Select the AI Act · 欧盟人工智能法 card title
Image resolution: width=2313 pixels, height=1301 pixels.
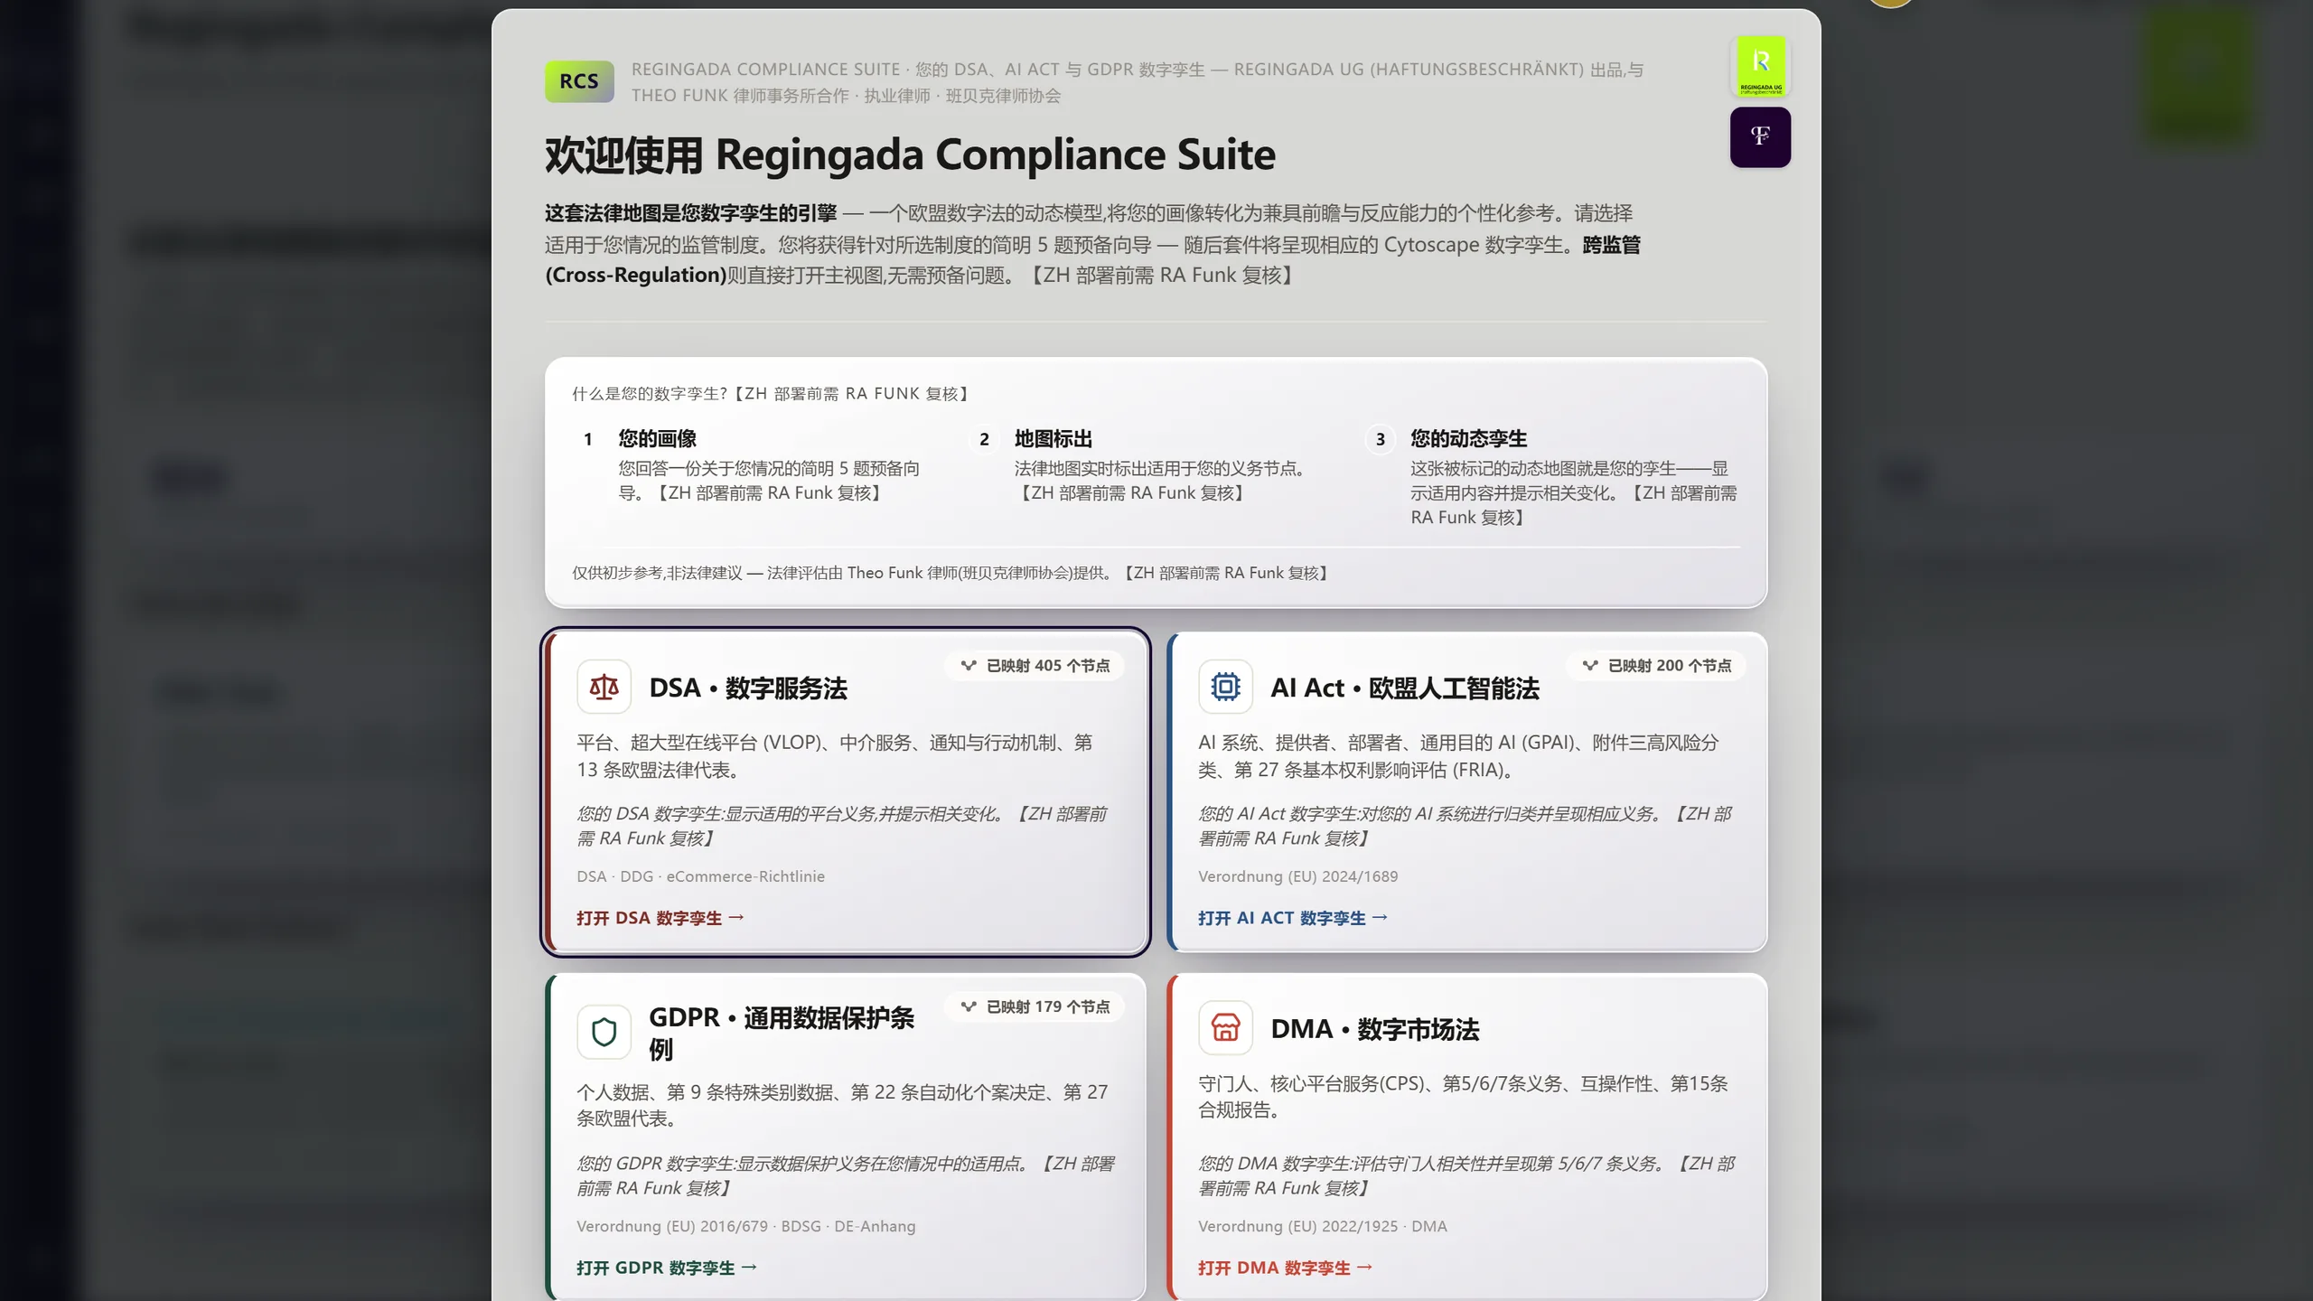click(1405, 688)
